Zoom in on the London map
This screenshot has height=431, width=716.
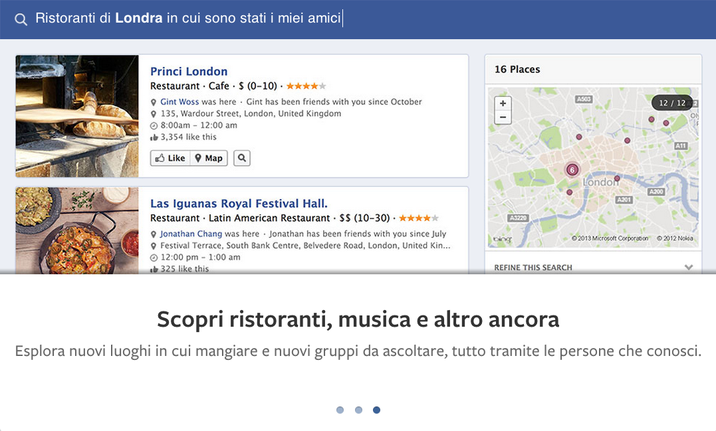[503, 104]
